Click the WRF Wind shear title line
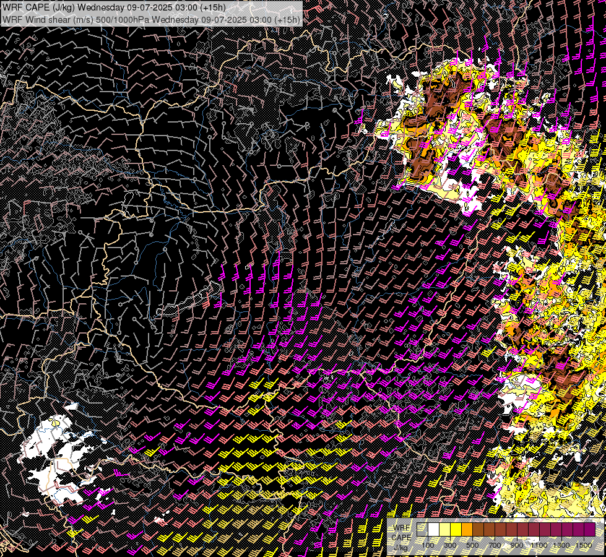Screen dimensions: 606x557 point(151,20)
